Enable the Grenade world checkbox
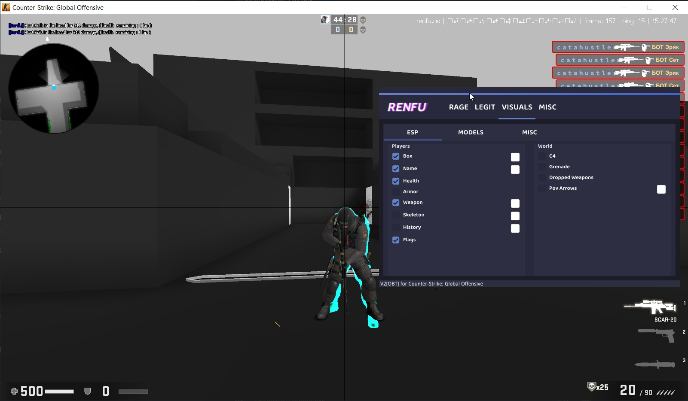 (x=542, y=167)
